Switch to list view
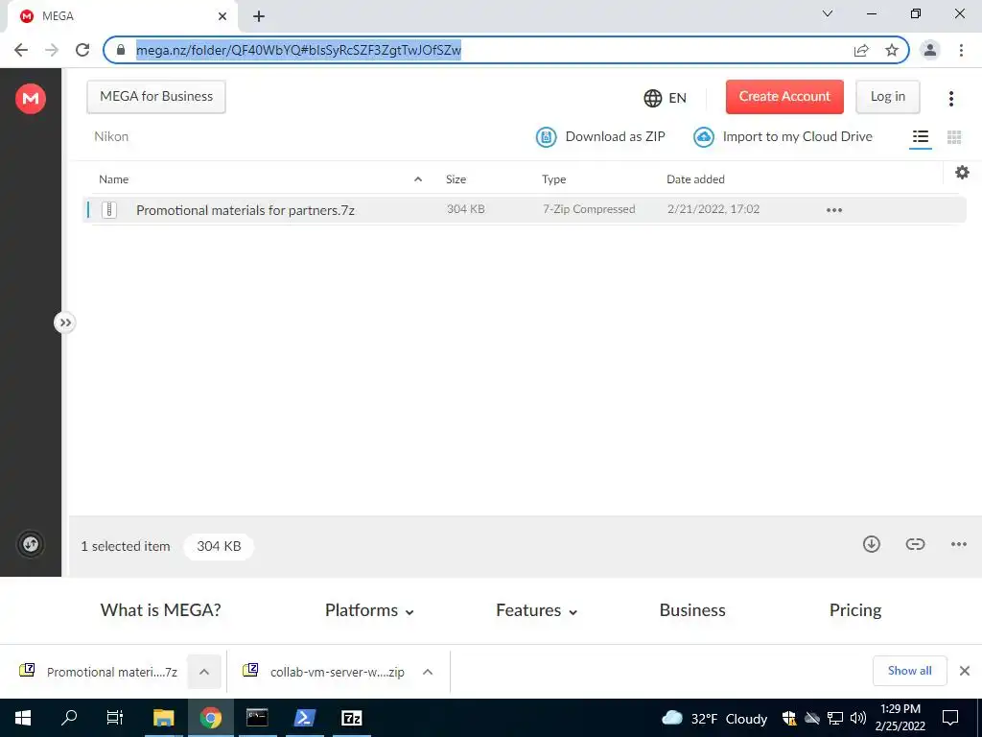Viewport: 982px width, 737px height. coord(920,136)
